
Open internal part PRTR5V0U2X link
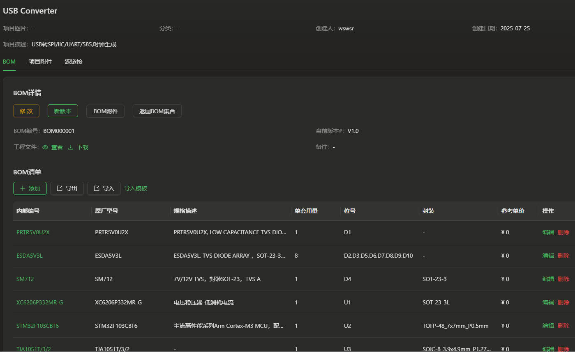(33, 232)
